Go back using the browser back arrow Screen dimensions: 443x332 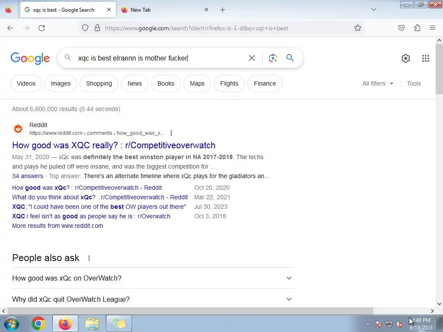tap(10, 28)
